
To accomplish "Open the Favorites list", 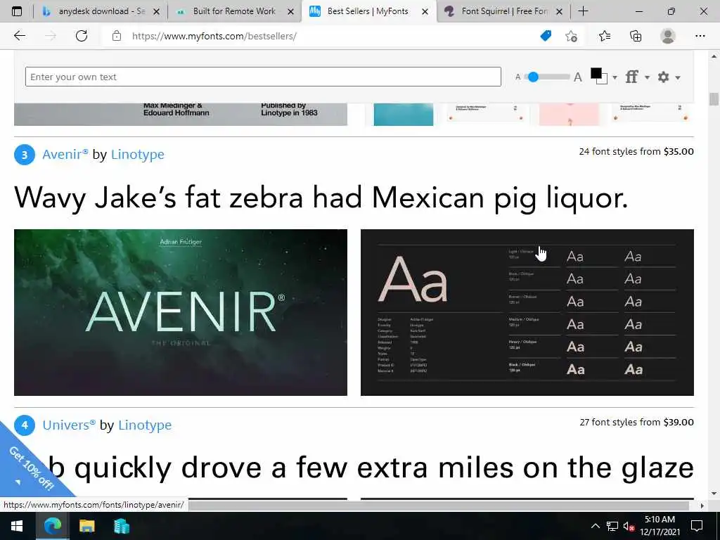I will coord(604,36).
